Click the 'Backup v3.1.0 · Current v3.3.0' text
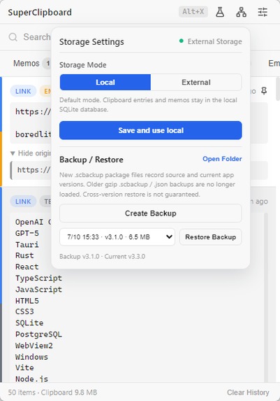 (102, 256)
